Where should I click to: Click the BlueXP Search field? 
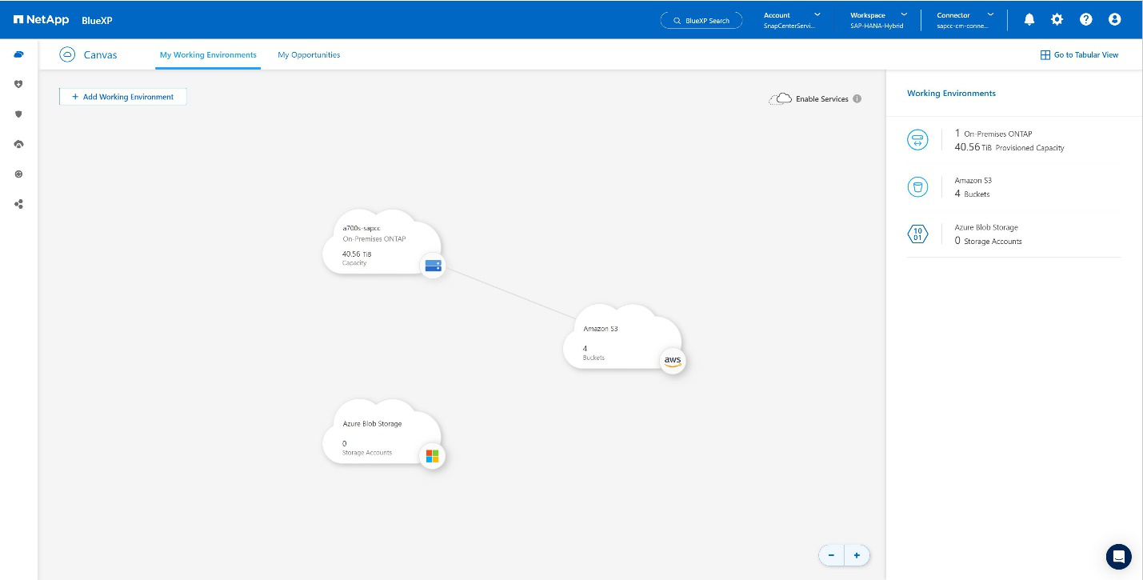point(701,20)
